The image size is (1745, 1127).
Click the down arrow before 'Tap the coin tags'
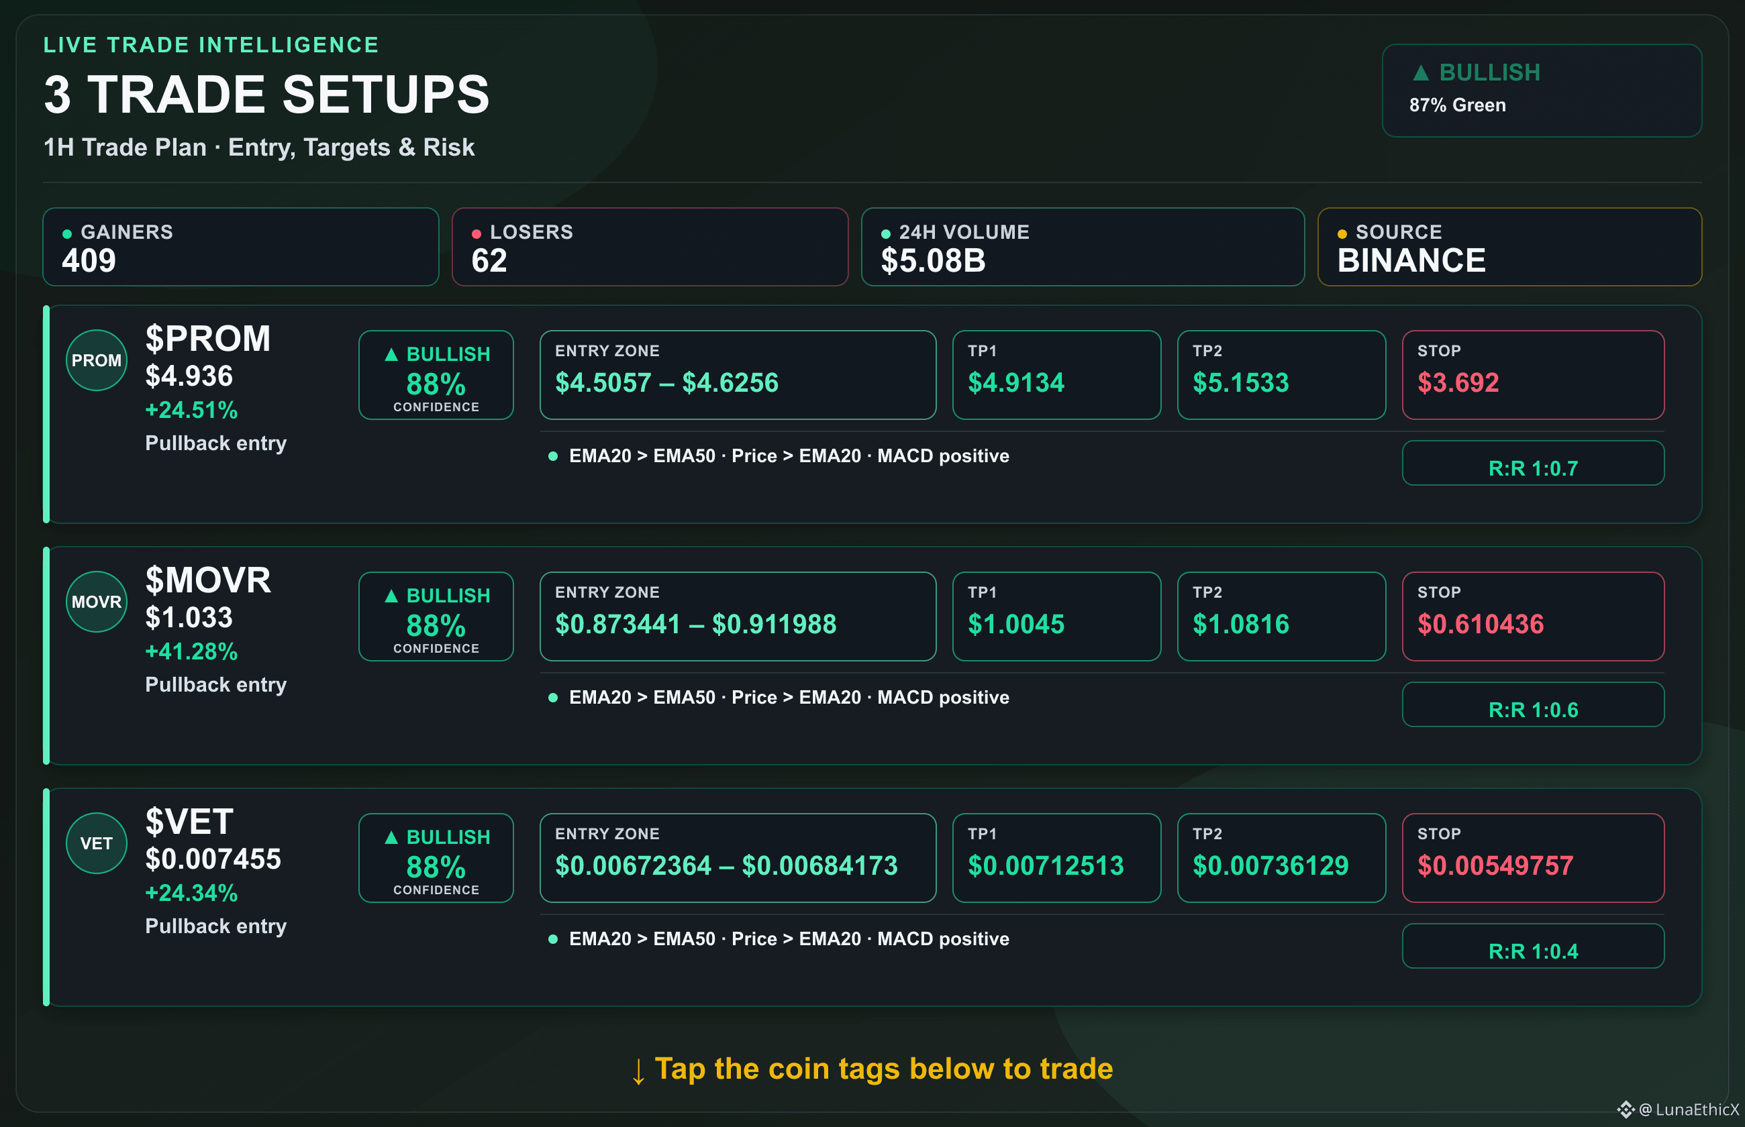coord(638,1071)
